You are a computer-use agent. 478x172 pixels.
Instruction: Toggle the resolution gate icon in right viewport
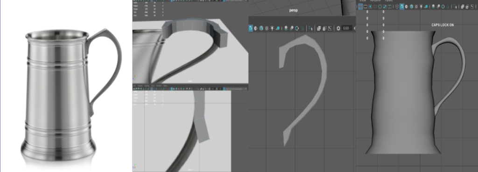[x=370, y=7]
